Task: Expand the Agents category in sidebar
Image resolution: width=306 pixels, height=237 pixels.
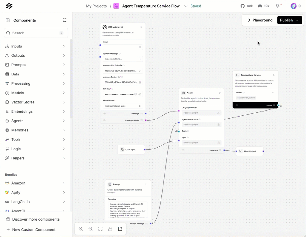Action: [x=36, y=121]
